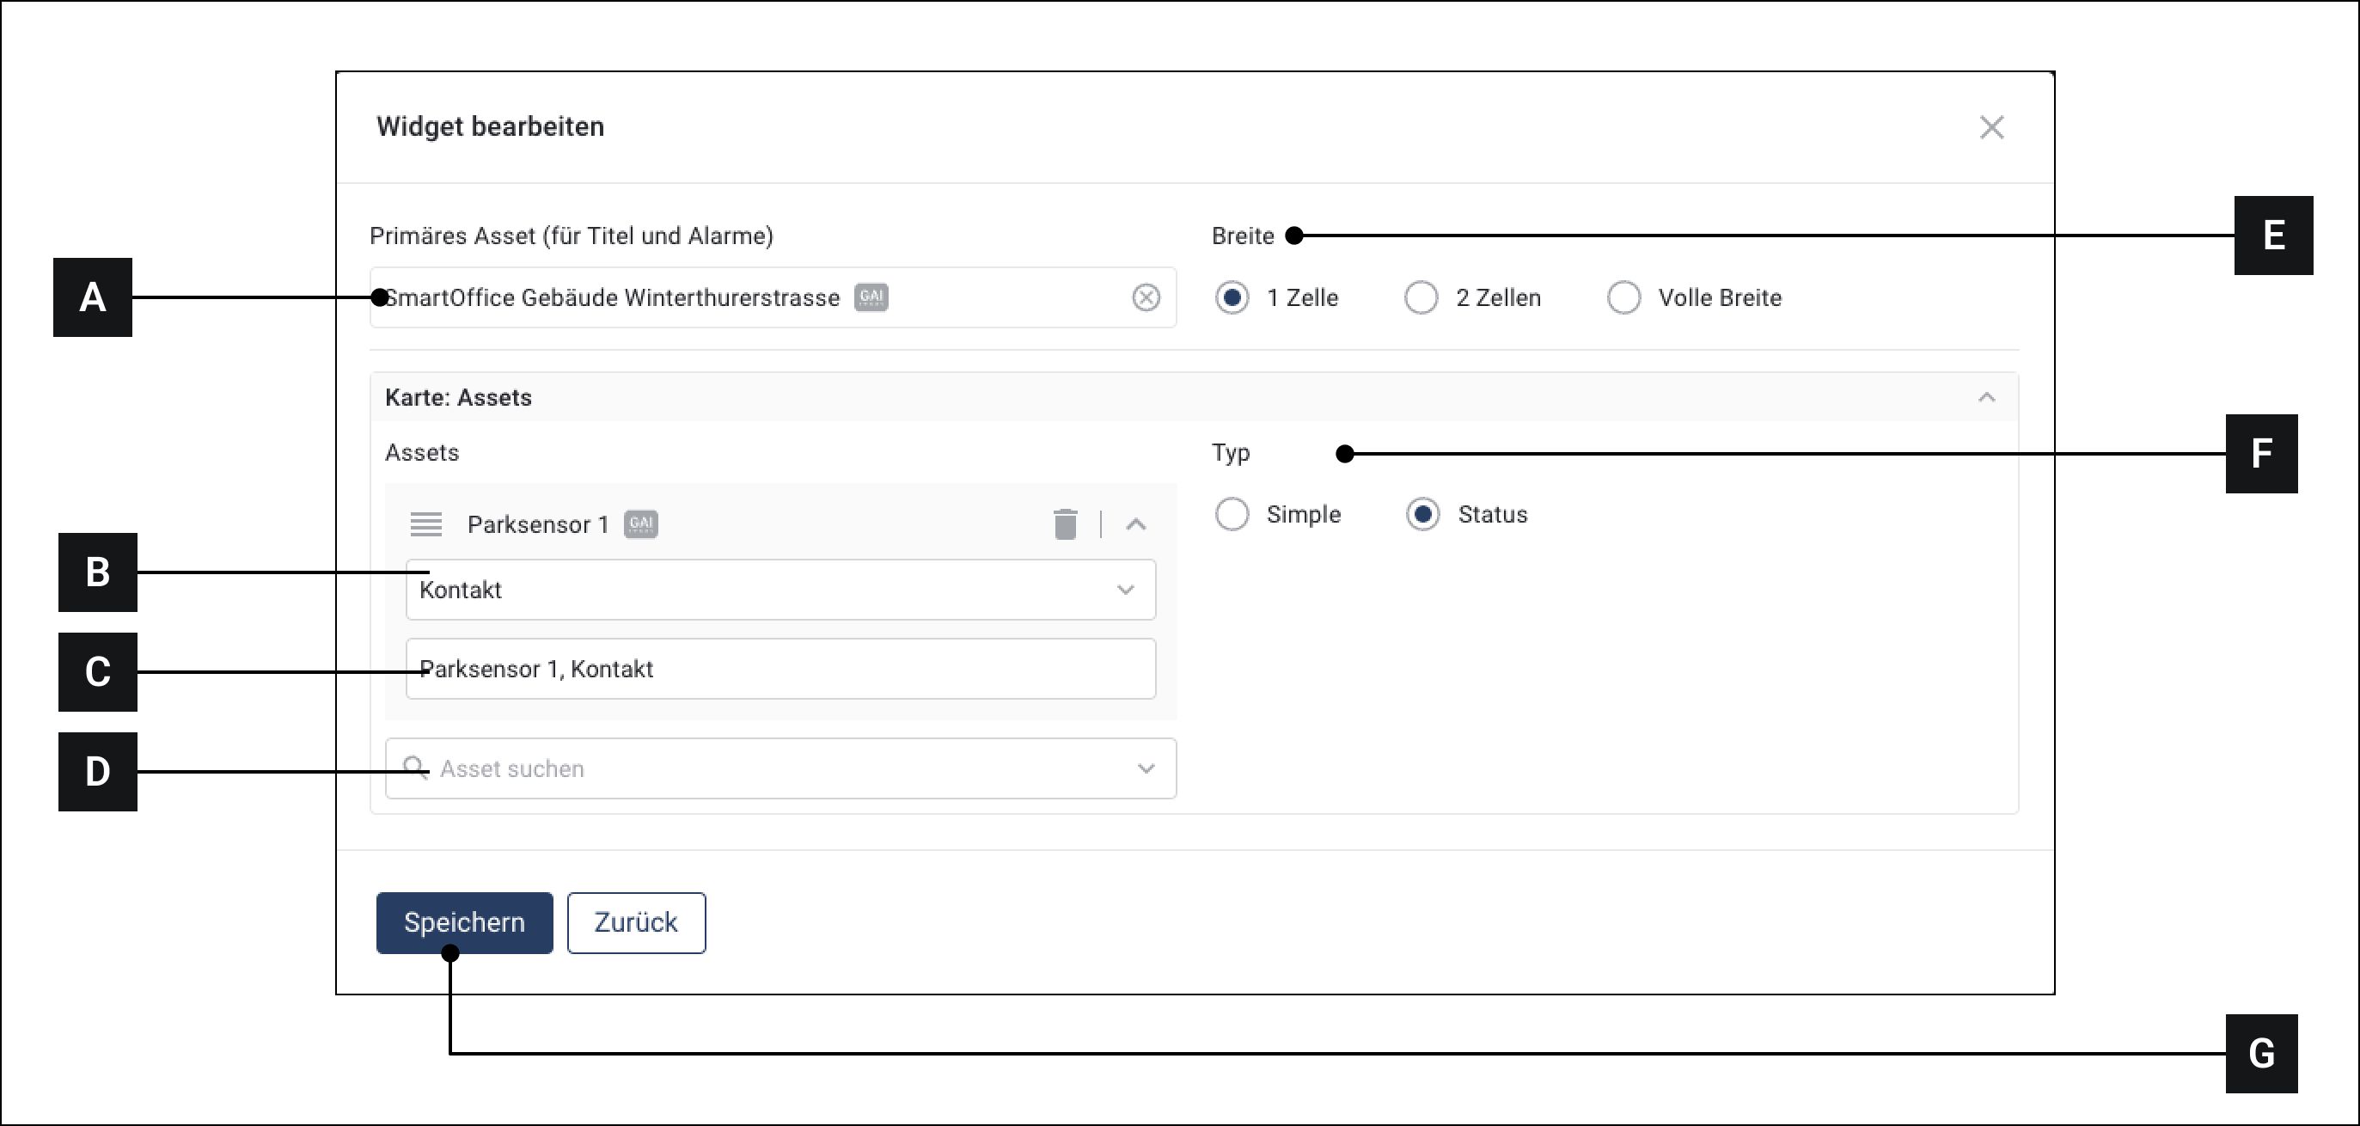Viewport: 2360px width, 1126px height.
Task: Open the Kontakt dropdown
Action: [x=780, y=590]
